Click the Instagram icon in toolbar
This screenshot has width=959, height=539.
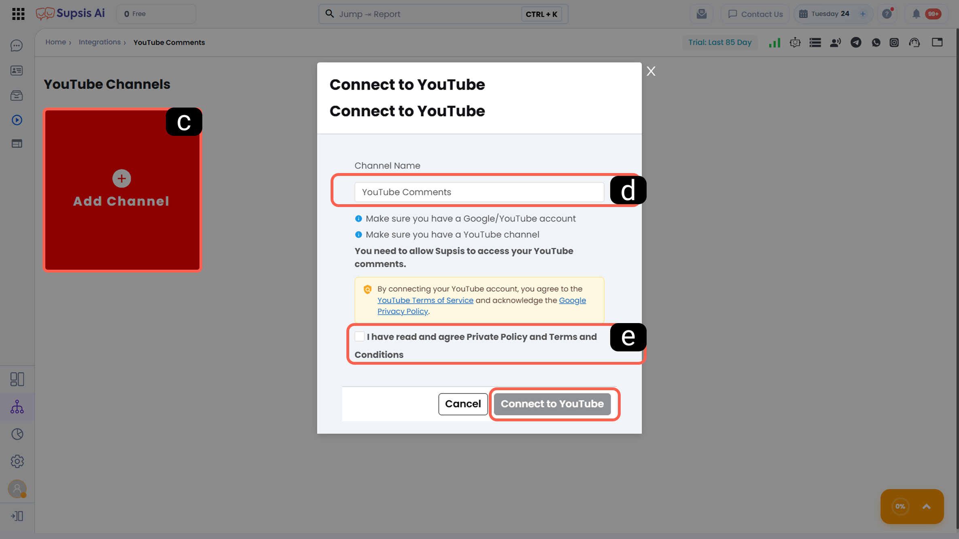click(x=894, y=42)
